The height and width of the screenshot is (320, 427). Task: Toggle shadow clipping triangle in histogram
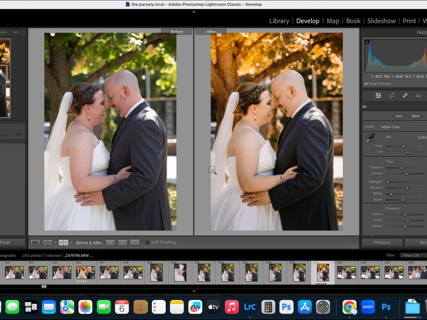pos(367,42)
